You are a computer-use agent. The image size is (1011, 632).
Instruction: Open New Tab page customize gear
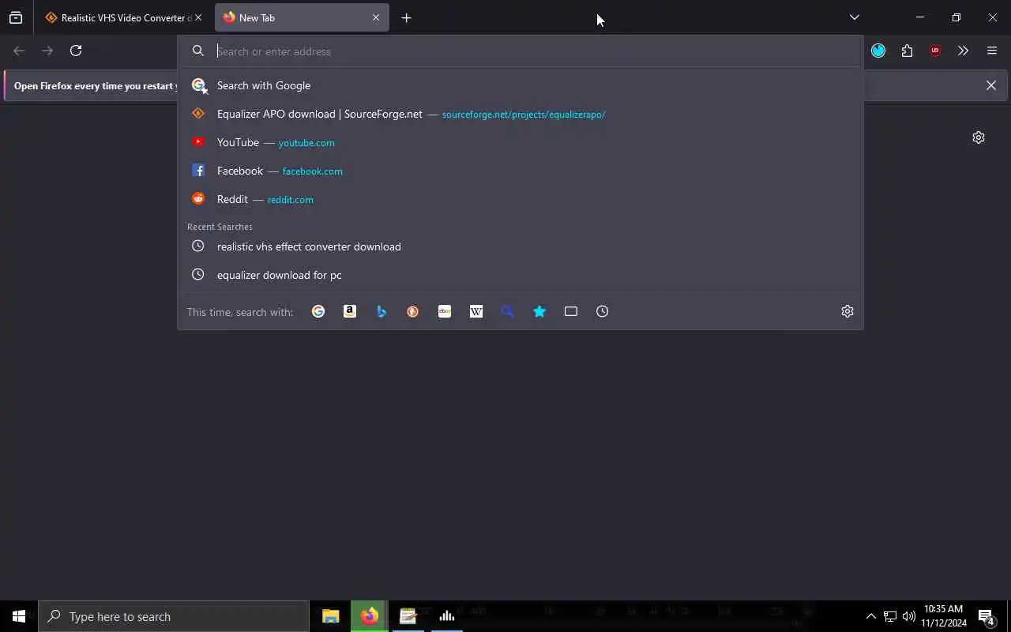coord(979,137)
